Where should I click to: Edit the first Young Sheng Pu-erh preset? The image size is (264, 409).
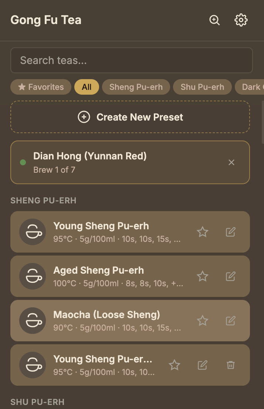click(231, 232)
